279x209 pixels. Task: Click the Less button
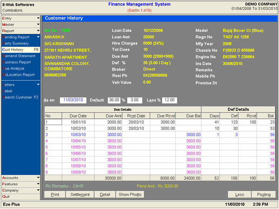(239, 195)
